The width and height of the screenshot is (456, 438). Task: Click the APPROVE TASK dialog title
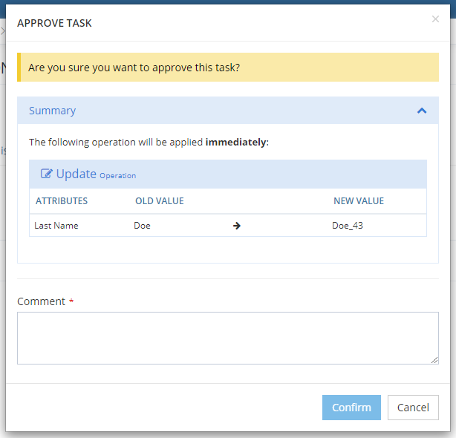pos(54,23)
